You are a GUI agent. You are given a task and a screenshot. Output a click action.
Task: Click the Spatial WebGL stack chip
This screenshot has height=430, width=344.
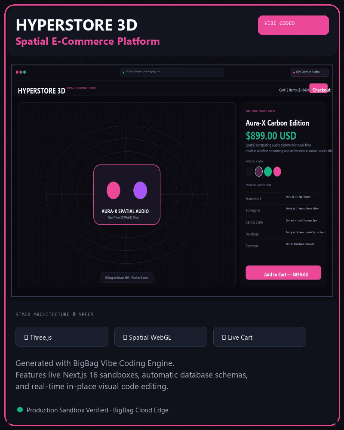(161, 337)
